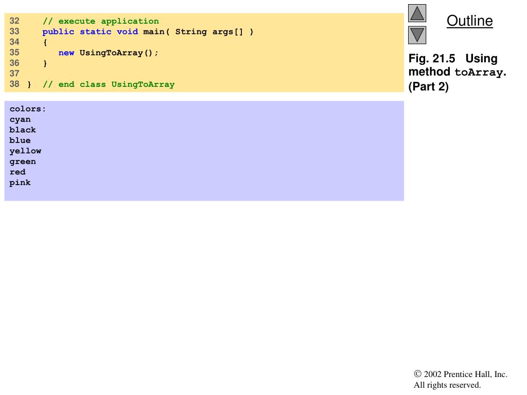Click the "new UsingToArray();" statement
Screen dimensions: 527x395
pyautogui.click(x=109, y=53)
